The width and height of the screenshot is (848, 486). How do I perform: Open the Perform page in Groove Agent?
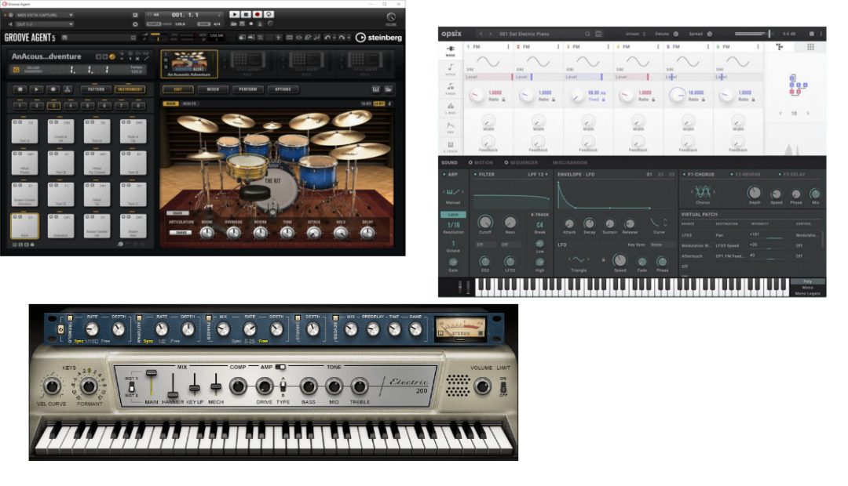pyautogui.click(x=247, y=89)
